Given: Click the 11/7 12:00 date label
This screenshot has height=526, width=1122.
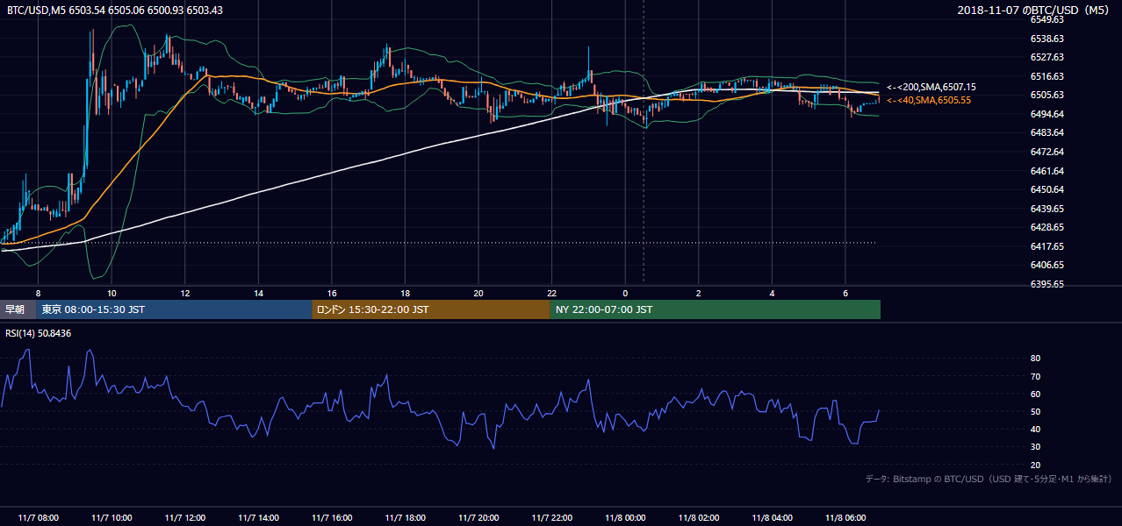Looking at the screenshot, I should [x=185, y=517].
